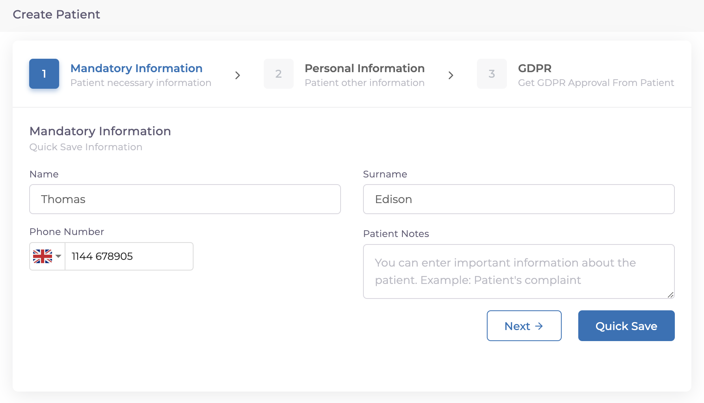Click chevron arrow after Personal Information step
Viewport: 704px width, 403px height.
[451, 75]
